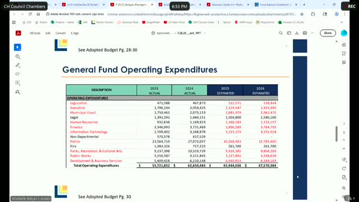Image resolution: width=359 pixels, height=202 pixels.
Task: Expand the bookmarks bar overflow chevron
Action: [x=342, y=22]
